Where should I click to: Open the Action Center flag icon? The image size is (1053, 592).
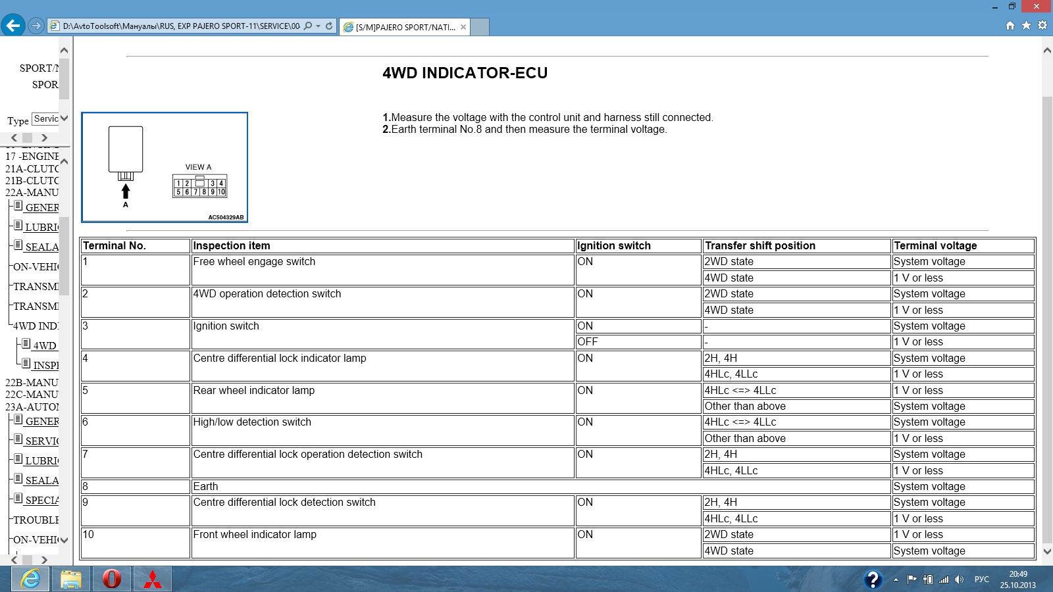point(912,580)
